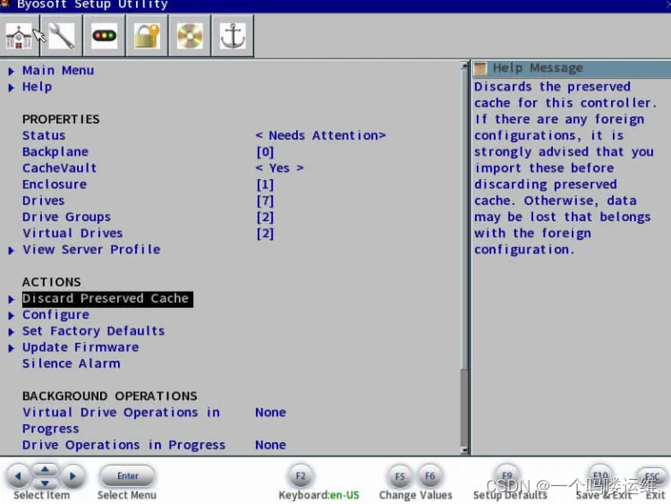Click the Backplane value [0]

[265, 152]
